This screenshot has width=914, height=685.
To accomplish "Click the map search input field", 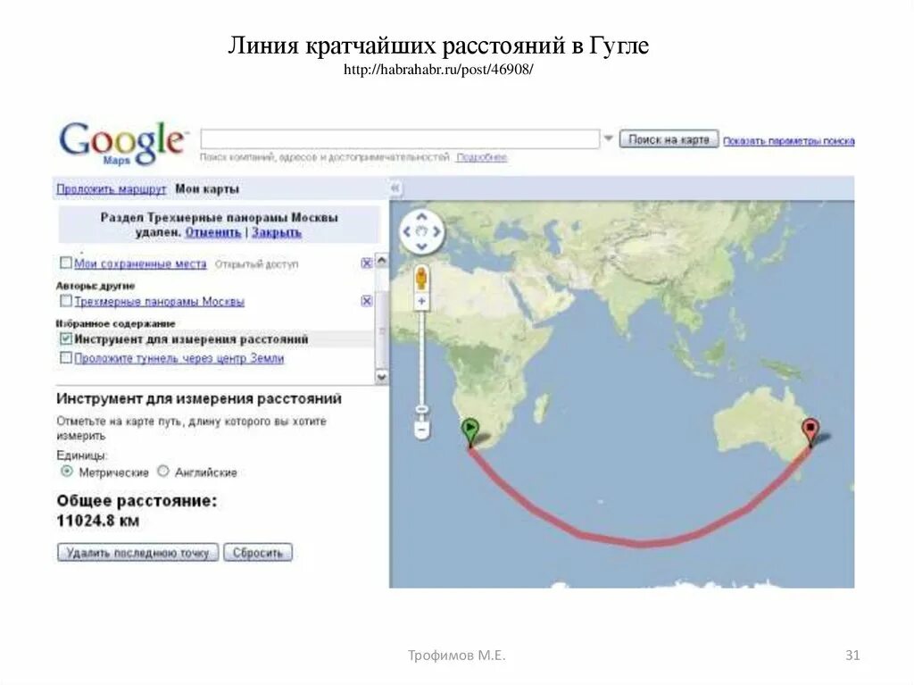I will pyautogui.click(x=400, y=139).
